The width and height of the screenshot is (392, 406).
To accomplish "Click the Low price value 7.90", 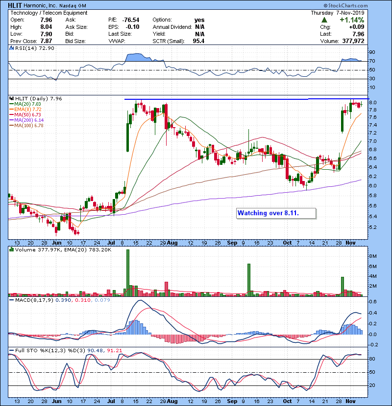I will (x=46, y=34).
